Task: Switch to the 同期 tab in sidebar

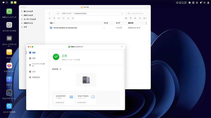Action: [x=34, y=58]
